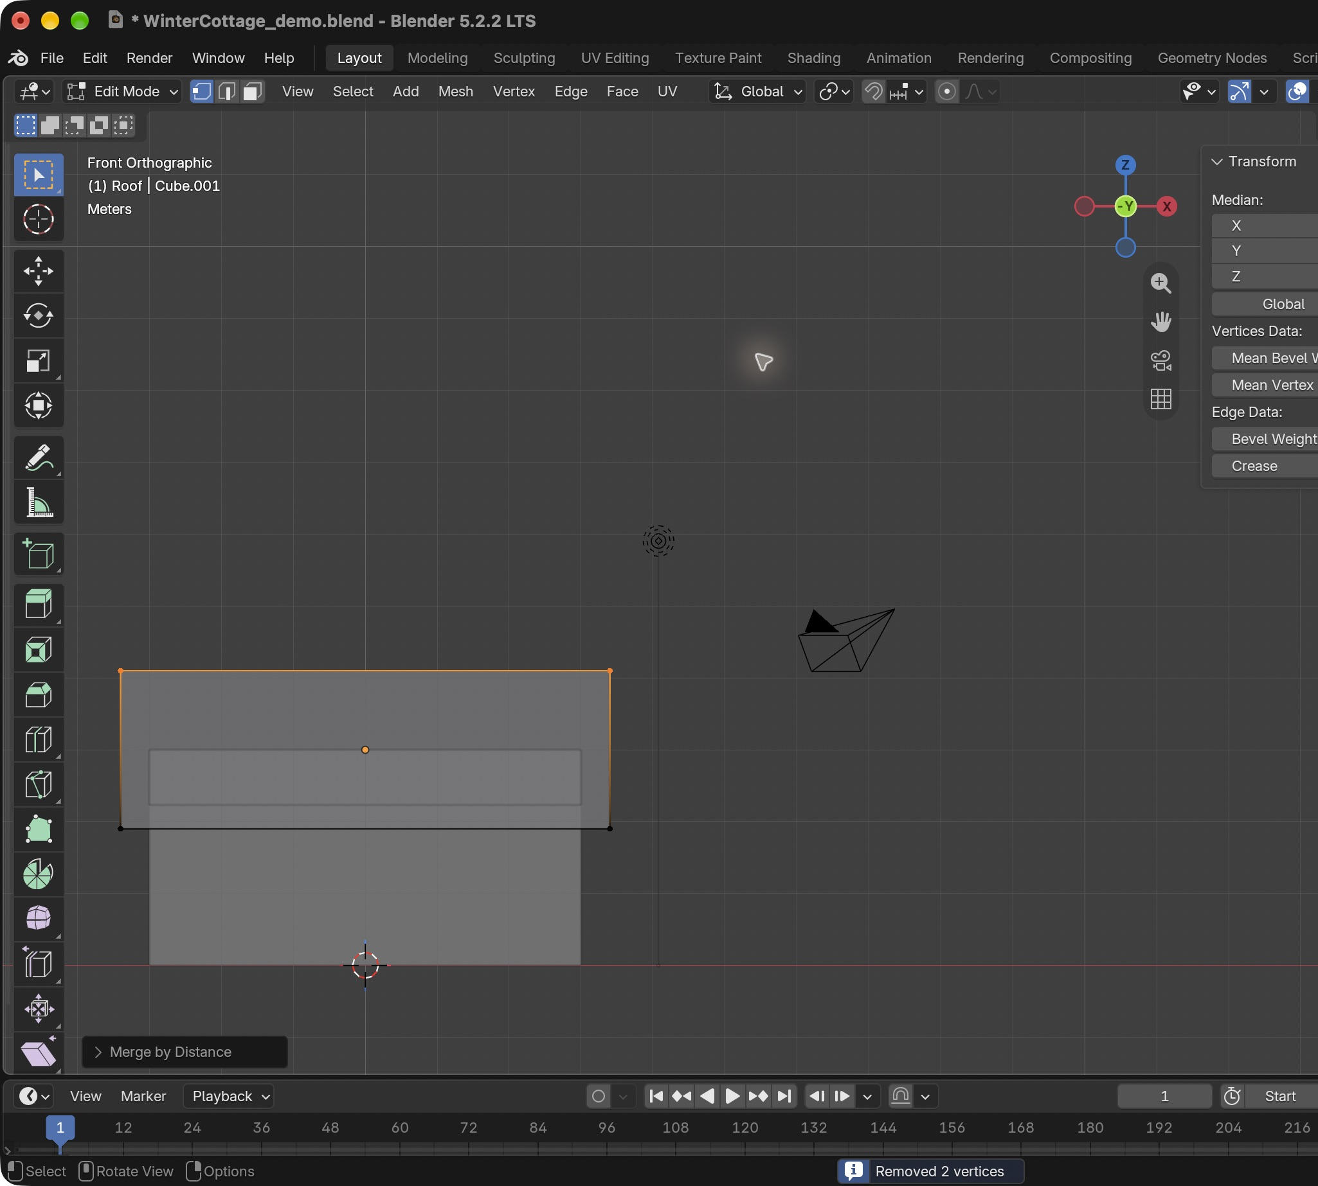1318x1186 pixels.
Task: Click the zoom magnifier viewport icon
Action: tap(1161, 283)
